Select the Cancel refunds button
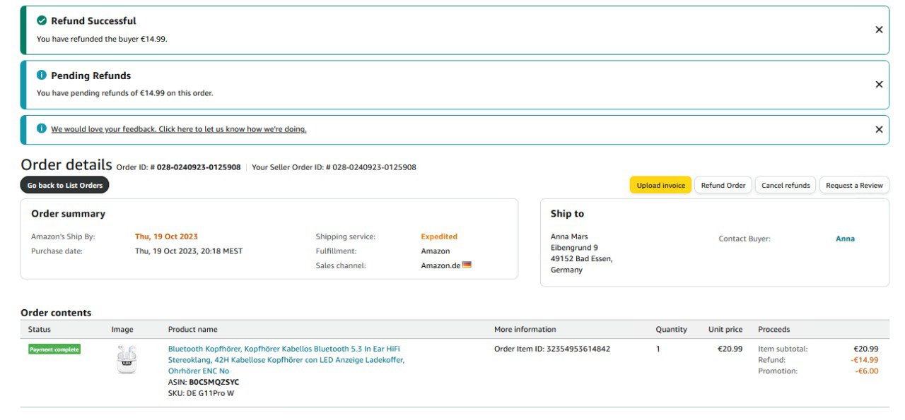 click(x=786, y=185)
